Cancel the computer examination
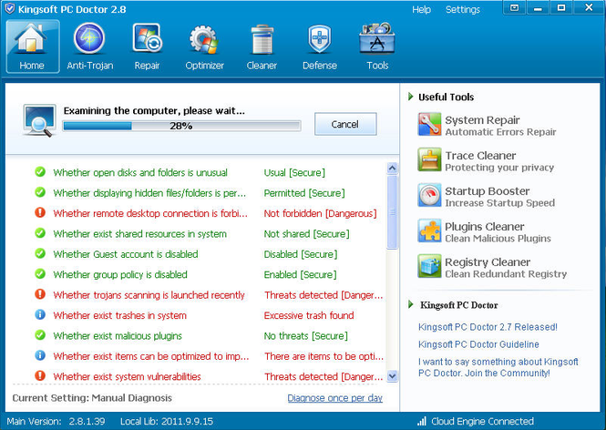The height and width of the screenshot is (430, 606). 344,124
